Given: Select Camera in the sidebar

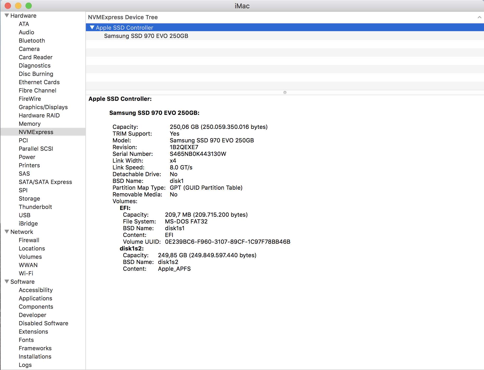Looking at the screenshot, I should pos(29,49).
